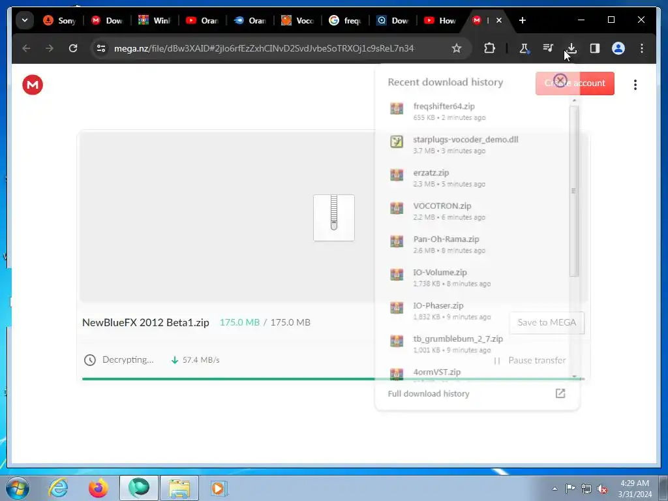The image size is (668, 501).
Task: View site information icon in address bar
Action: (x=101, y=48)
